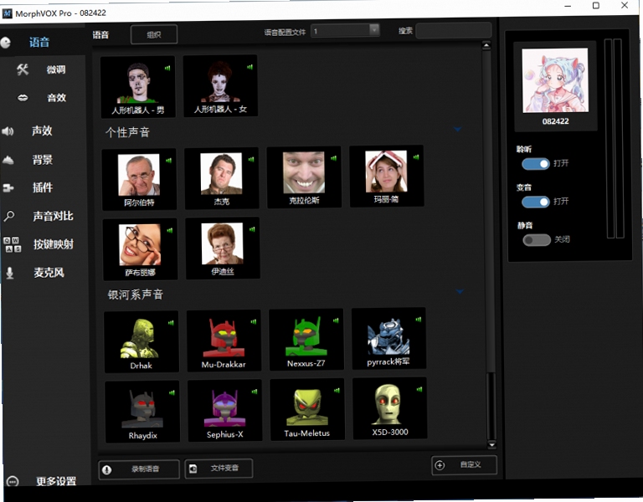Select the Nexxus-Z7 green robot voice
643x502 pixels.
pyautogui.click(x=306, y=340)
